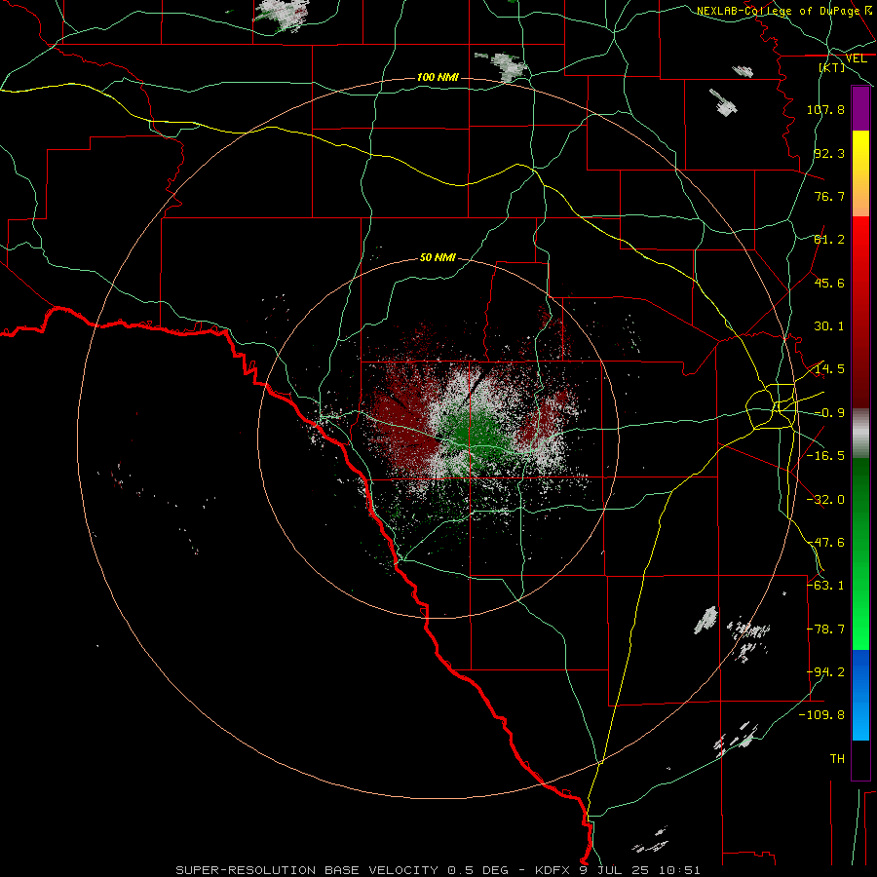Click the gray segment of the color bar
Screen dimensions: 877x877
[860, 434]
